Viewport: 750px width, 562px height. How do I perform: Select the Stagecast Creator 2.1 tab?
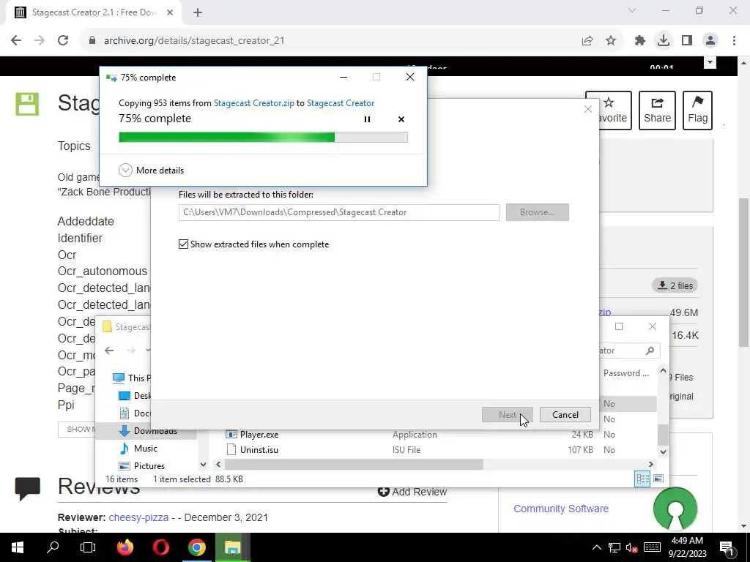click(x=94, y=12)
